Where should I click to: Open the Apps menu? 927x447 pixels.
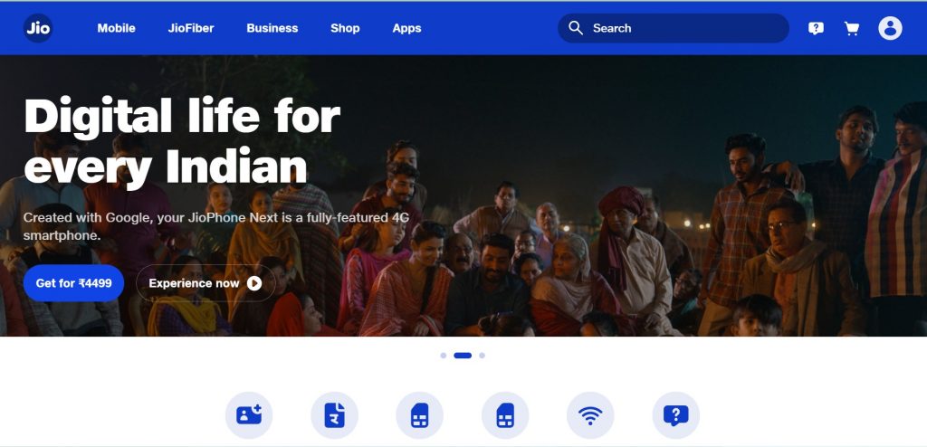coord(406,28)
